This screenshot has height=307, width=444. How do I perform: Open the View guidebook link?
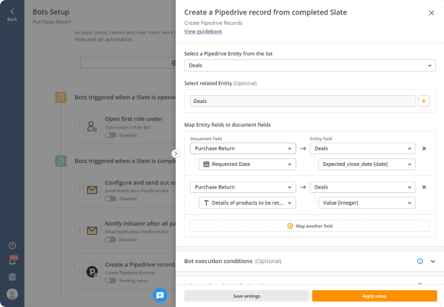coord(203,31)
